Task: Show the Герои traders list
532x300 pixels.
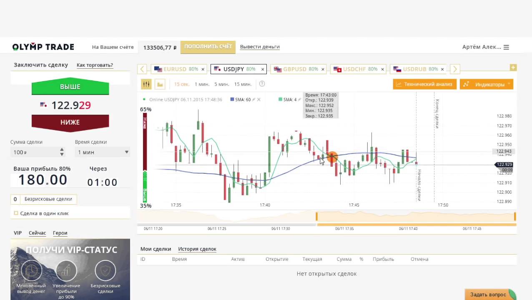Action: click(60, 233)
